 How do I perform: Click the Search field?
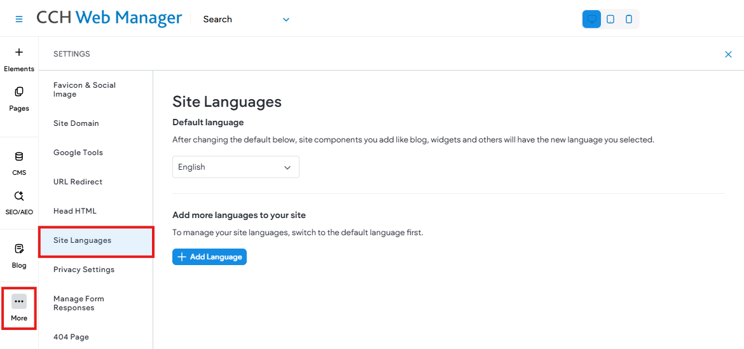coord(246,20)
